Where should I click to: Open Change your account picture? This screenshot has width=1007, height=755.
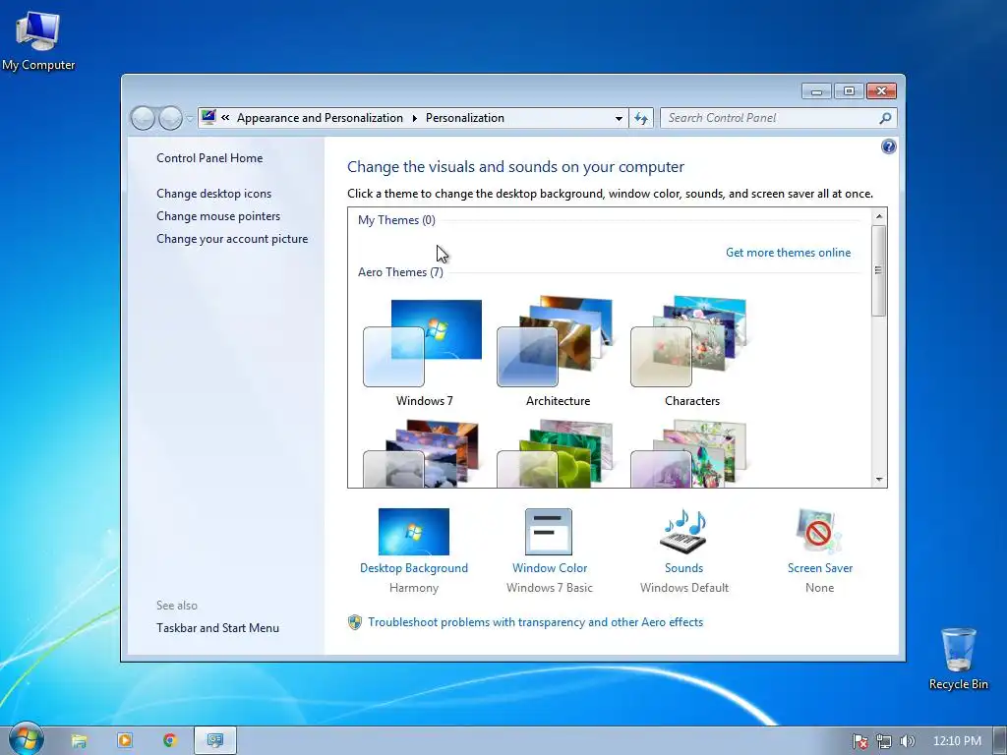click(232, 238)
